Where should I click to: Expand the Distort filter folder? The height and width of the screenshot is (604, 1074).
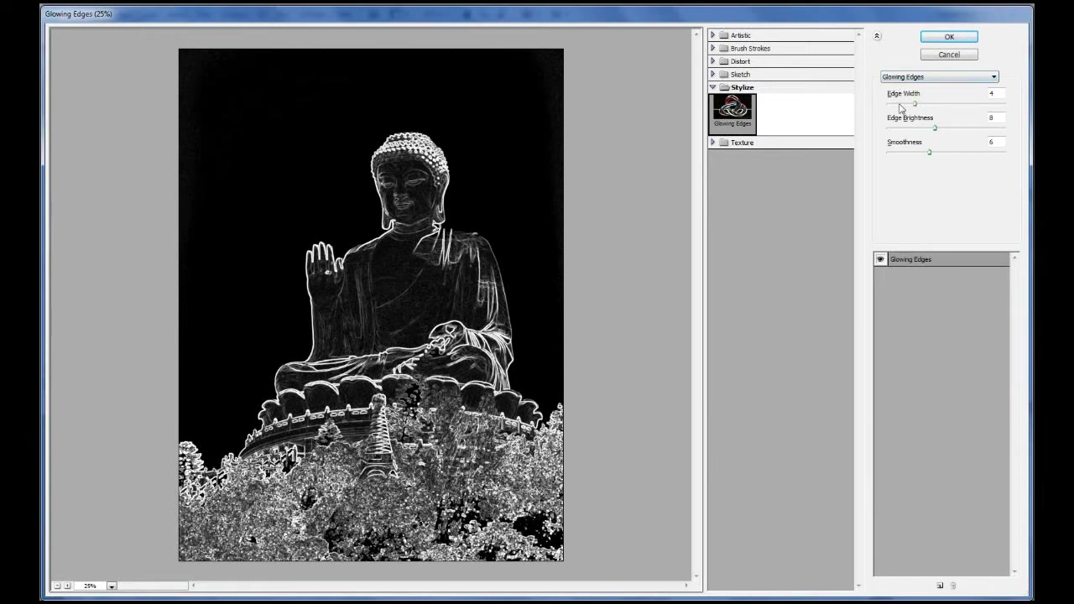(713, 61)
